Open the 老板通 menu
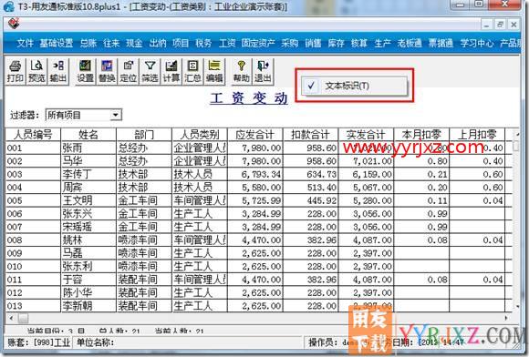The width and height of the screenshot is (529, 357). click(410, 43)
